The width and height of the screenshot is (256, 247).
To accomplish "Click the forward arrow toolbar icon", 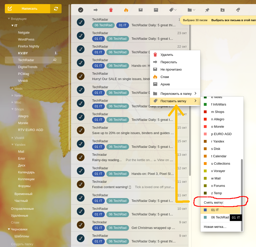I will [95, 10].
